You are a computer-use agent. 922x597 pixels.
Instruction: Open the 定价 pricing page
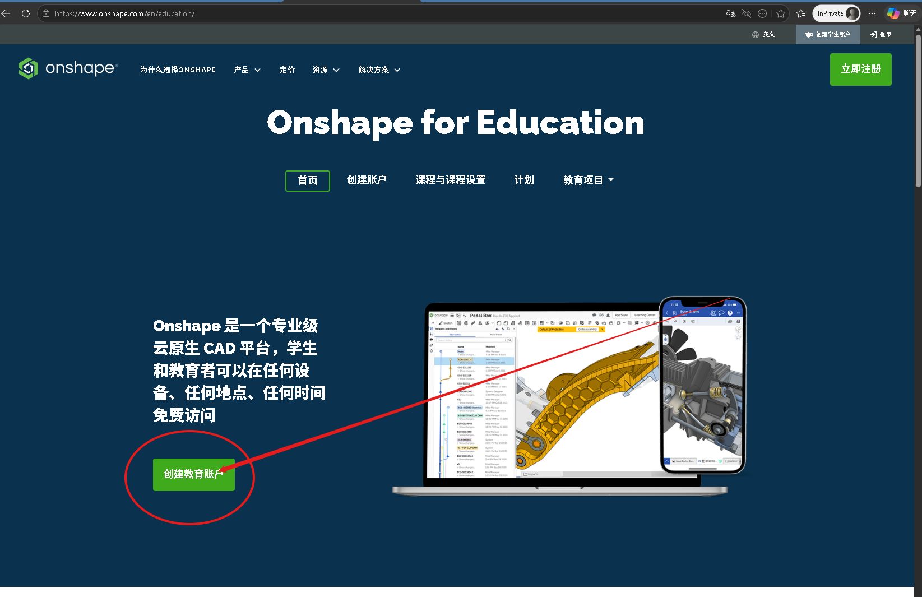click(x=287, y=70)
